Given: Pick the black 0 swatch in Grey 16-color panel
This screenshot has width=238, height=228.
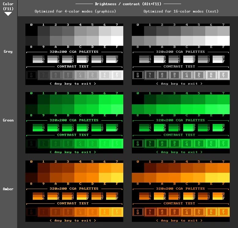Looking at the screenshot, I should coord(138,31).
